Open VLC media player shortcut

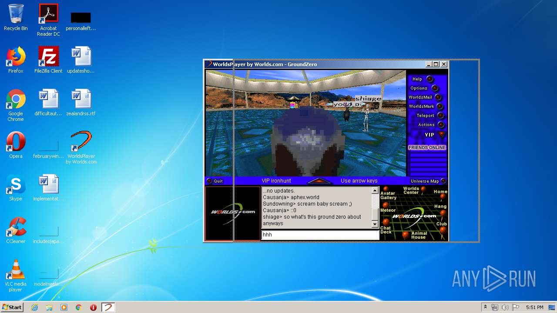16,276
